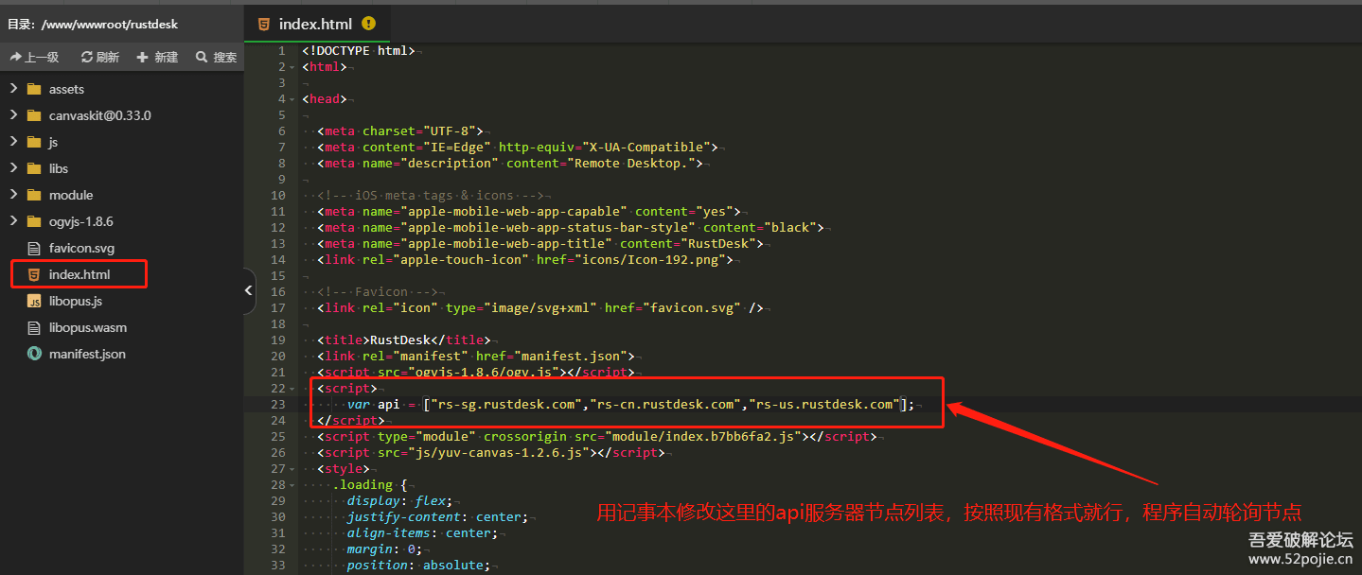
Task: Click the favicon.svg file icon
Action: (34, 248)
